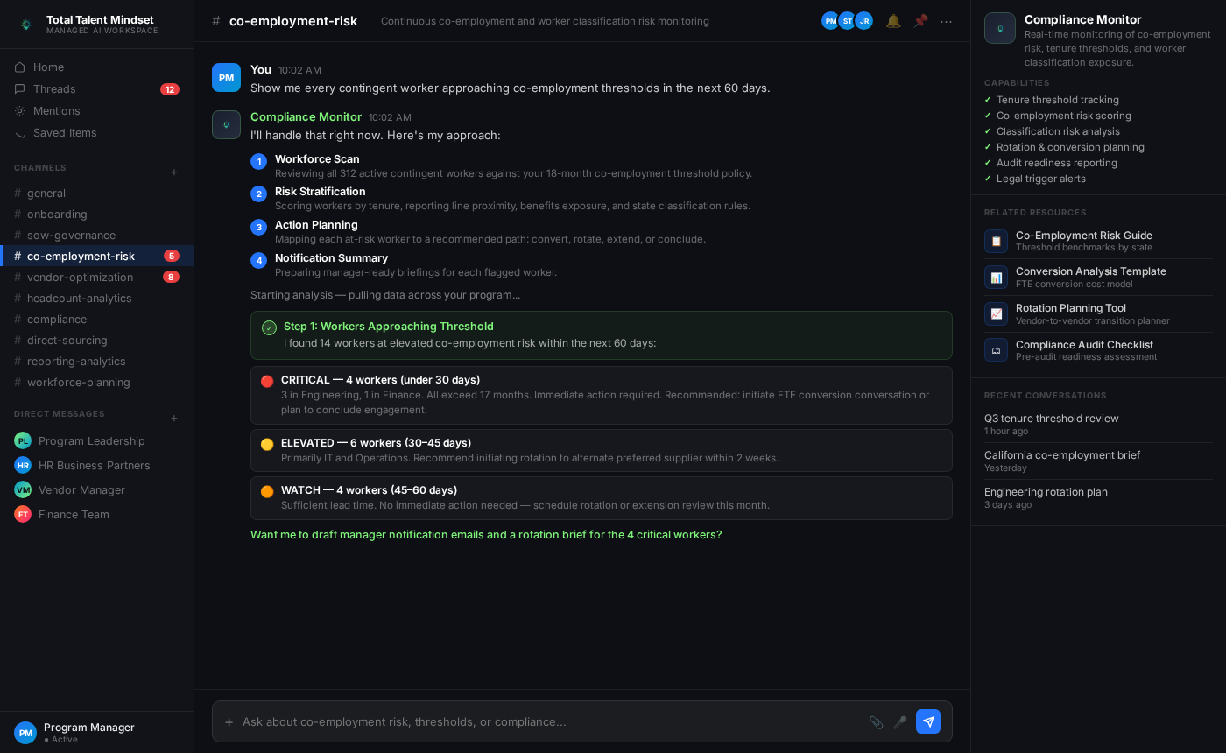Click the Step 1 green checkmark icon
Viewport: 1226px width, 753px height.
[269, 327]
